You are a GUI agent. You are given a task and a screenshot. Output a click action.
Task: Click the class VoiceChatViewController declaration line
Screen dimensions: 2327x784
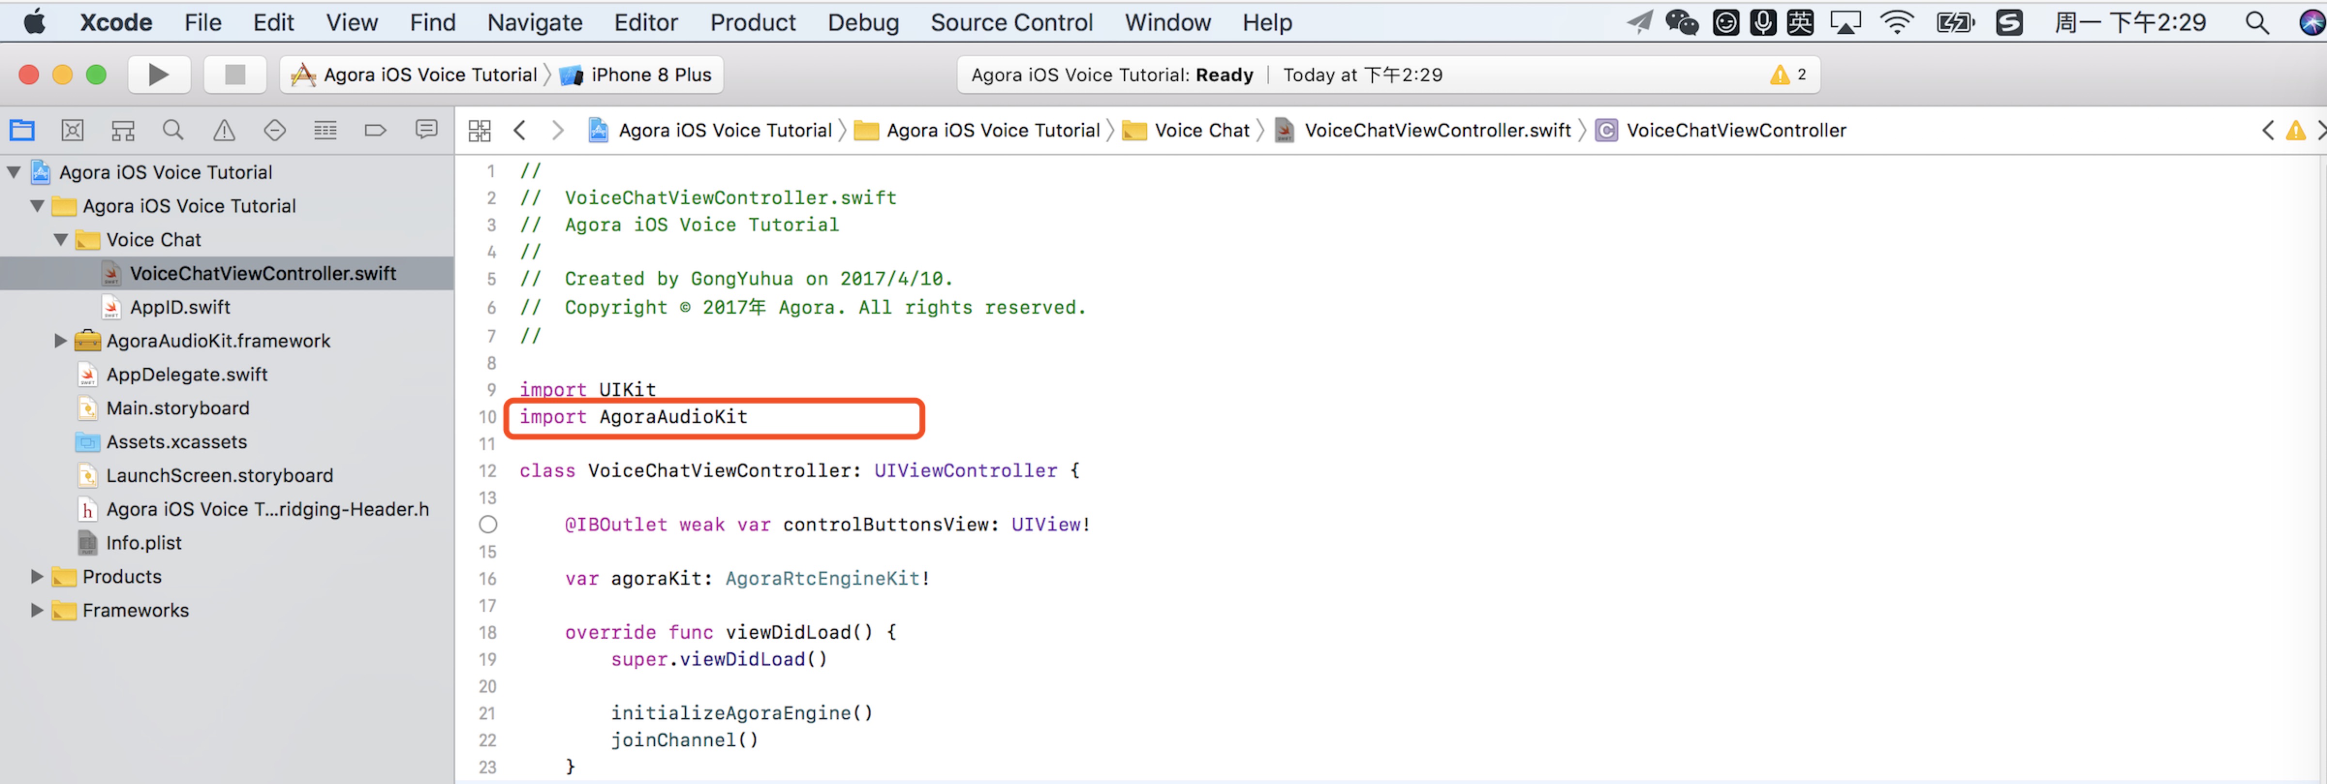click(799, 471)
